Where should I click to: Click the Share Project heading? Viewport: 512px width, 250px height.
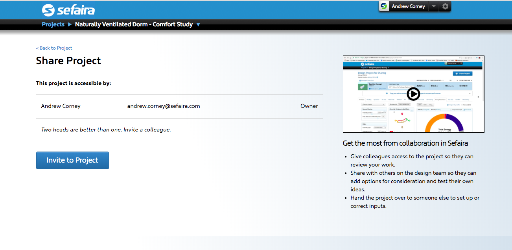click(68, 61)
